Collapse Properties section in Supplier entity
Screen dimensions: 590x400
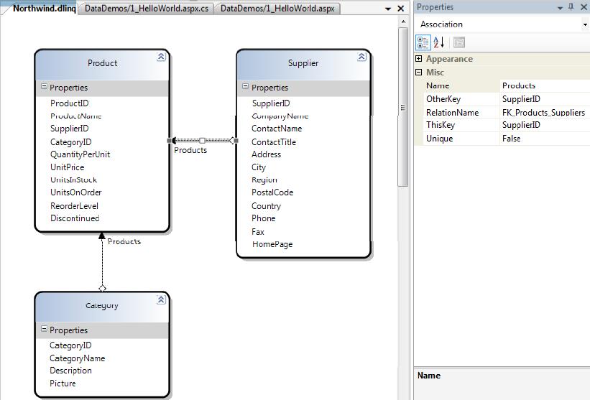click(x=245, y=86)
